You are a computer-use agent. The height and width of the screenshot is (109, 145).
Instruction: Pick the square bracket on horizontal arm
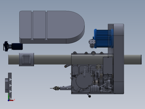click(x=26, y=60)
